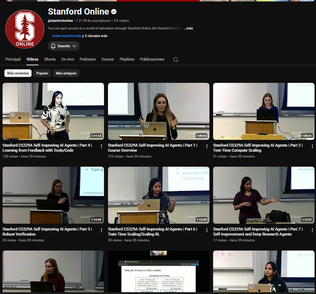Open the three-dot menu for Part 3 Robust Verification

pyautogui.click(x=101, y=230)
